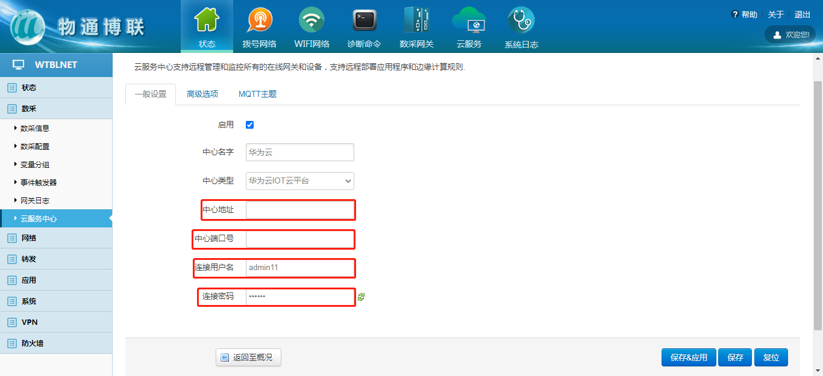Open 系统日志 stethoscope icon
This screenshot has width=823, height=376.
(521, 20)
